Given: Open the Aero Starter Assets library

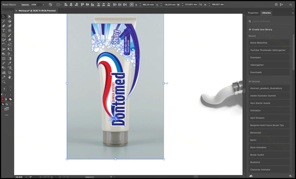Looking at the screenshot, I should pos(269,103).
